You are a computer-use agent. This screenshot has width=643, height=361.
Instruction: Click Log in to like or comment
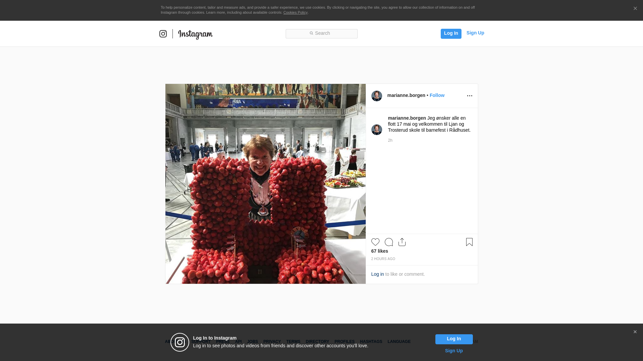377,274
